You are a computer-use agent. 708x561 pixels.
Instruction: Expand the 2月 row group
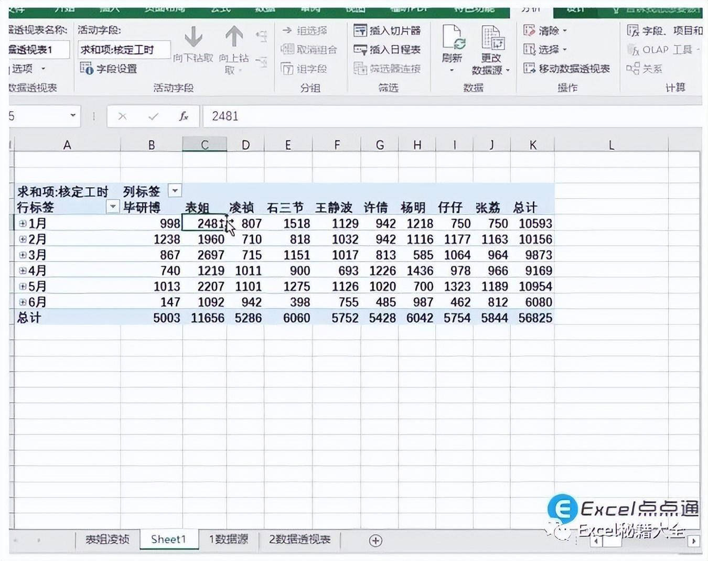23,239
